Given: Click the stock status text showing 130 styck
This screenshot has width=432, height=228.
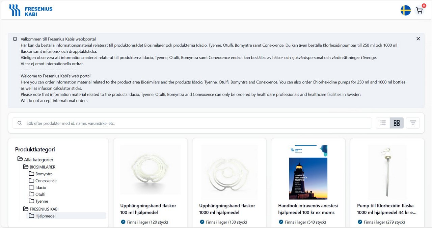Looking at the screenshot, I should pos(226,222).
